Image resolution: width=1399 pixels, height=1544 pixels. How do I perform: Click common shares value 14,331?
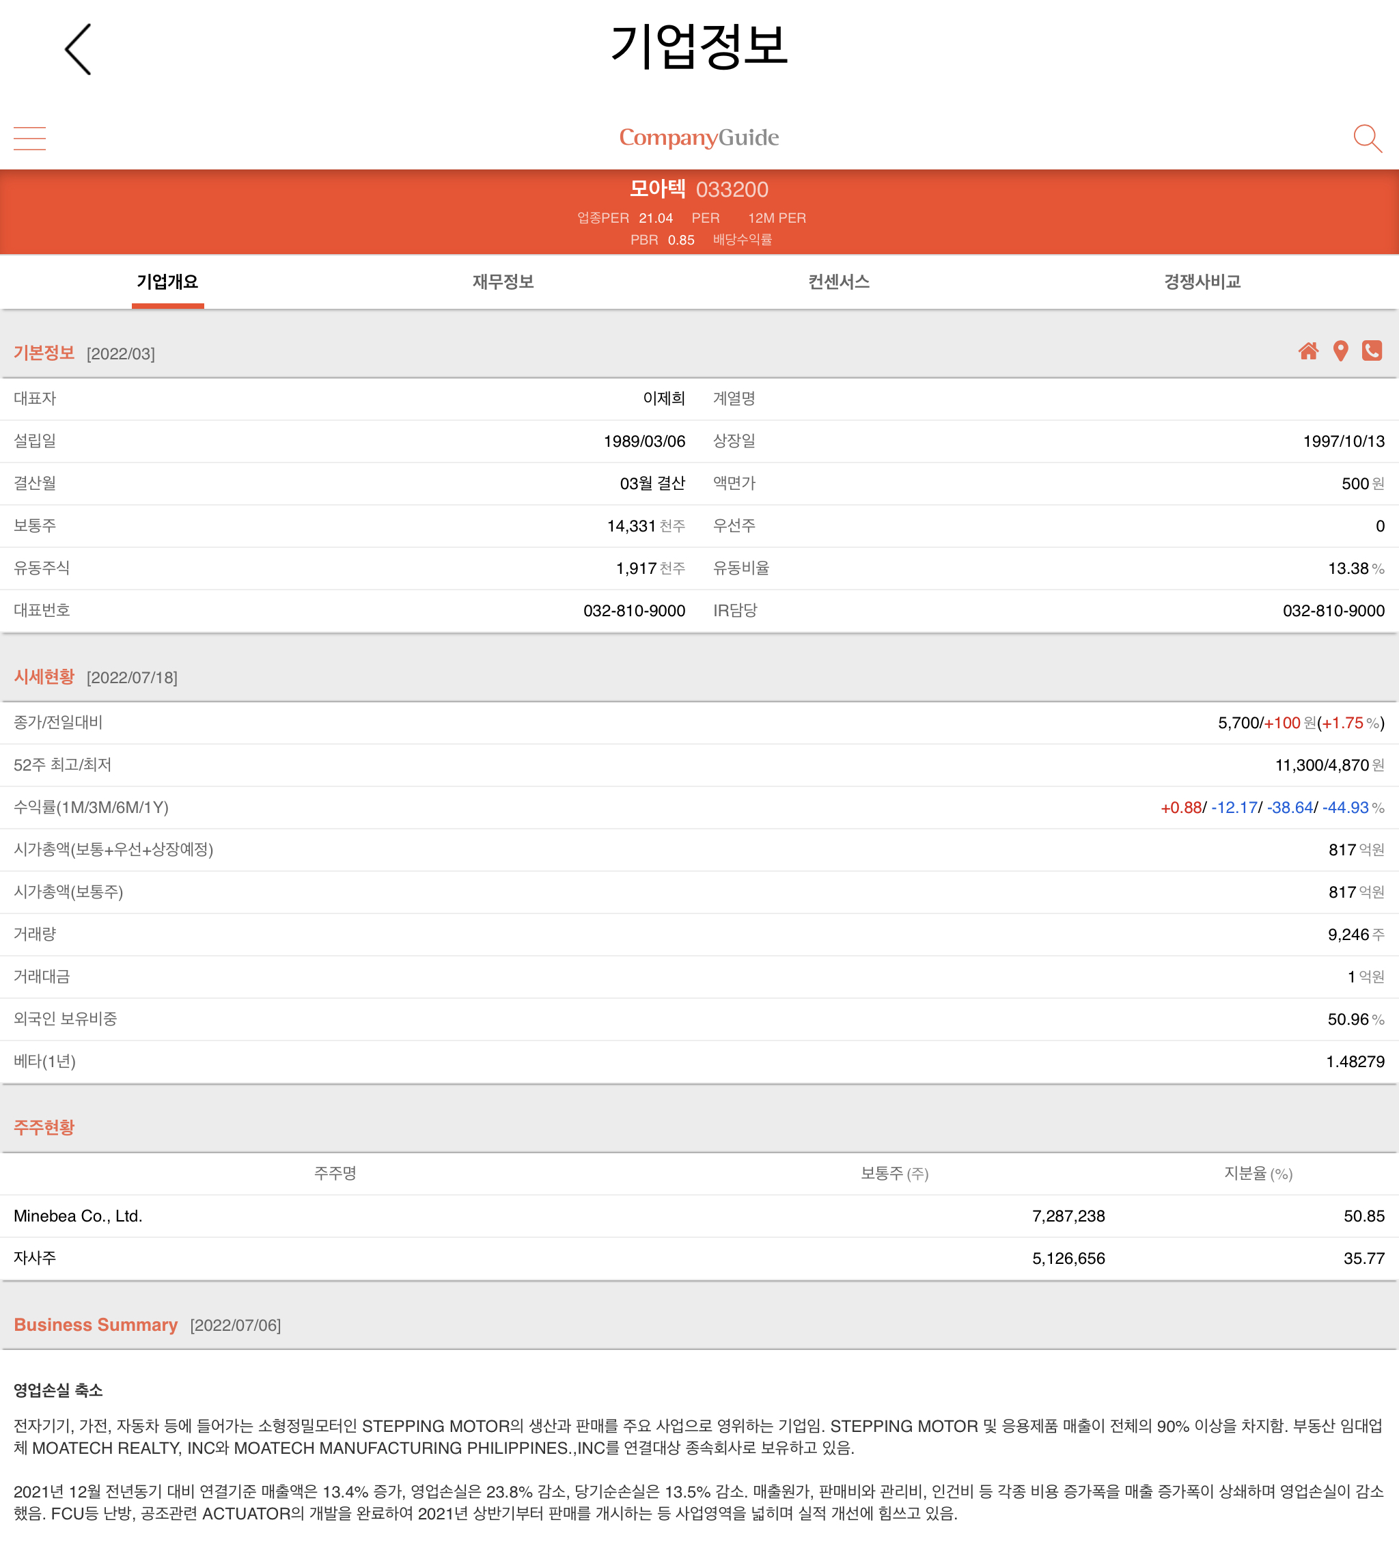coord(631,526)
